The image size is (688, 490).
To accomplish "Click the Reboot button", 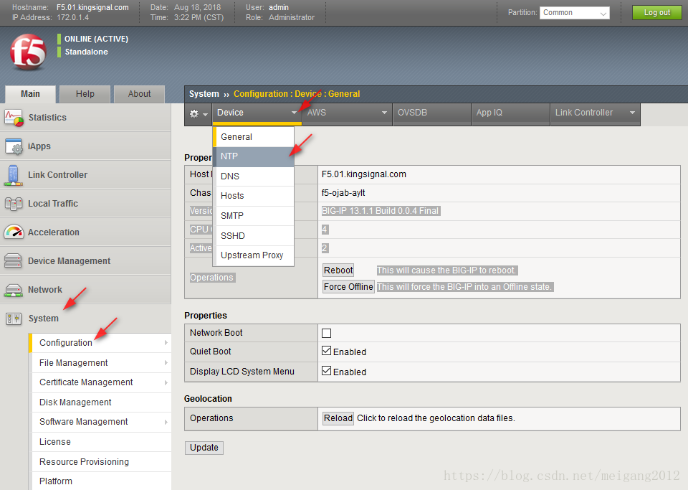I will coord(338,270).
